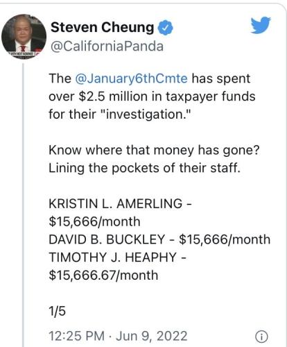287x347 pixels.
Task: Click the 12:25 PM timestamp
Action: (x=77, y=336)
